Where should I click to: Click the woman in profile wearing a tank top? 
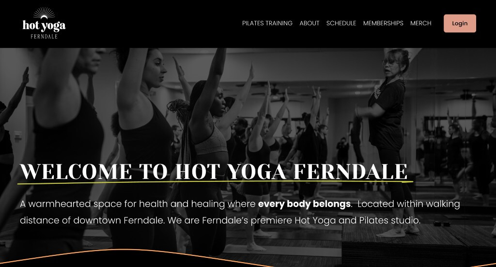(x=142, y=126)
